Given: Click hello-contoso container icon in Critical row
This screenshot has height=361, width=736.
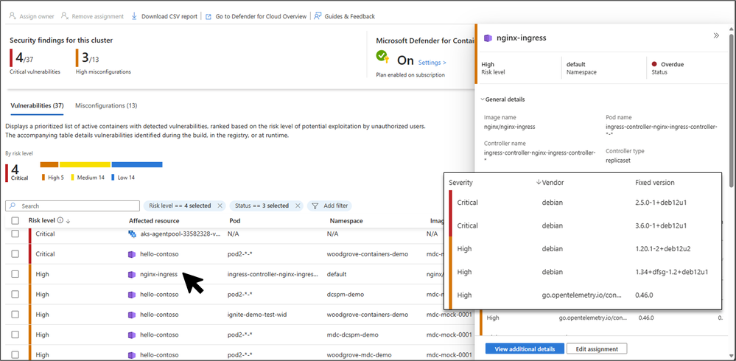Looking at the screenshot, I should [x=132, y=254].
